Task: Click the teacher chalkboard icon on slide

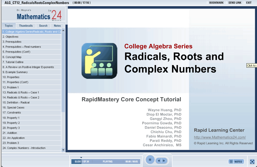Action: 99,61
